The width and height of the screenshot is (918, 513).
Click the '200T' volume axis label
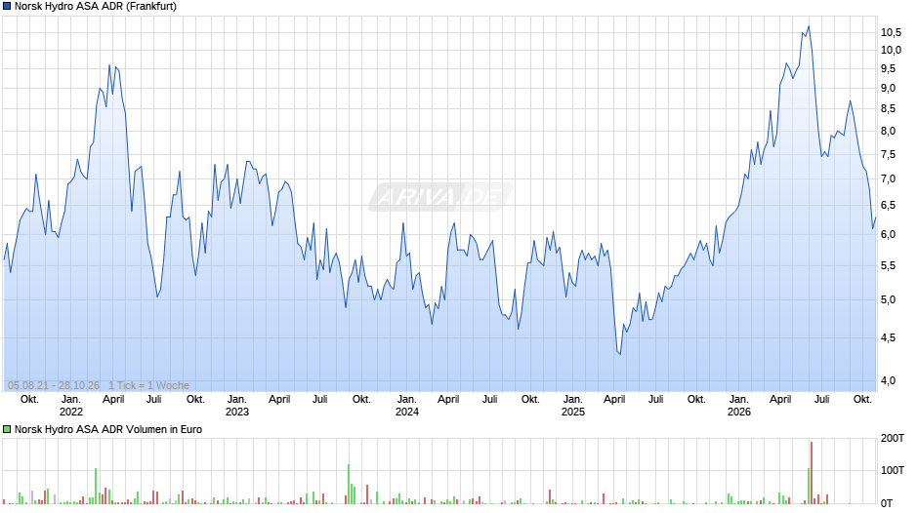pos(893,438)
